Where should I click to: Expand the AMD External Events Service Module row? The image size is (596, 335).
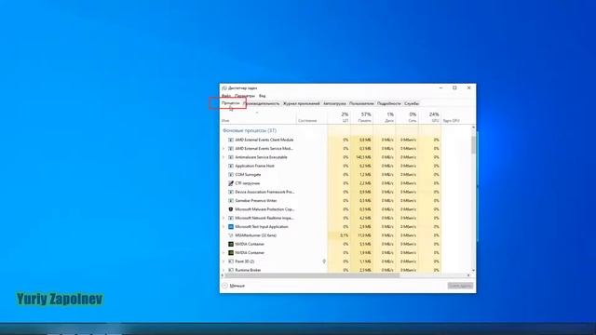tap(223, 149)
